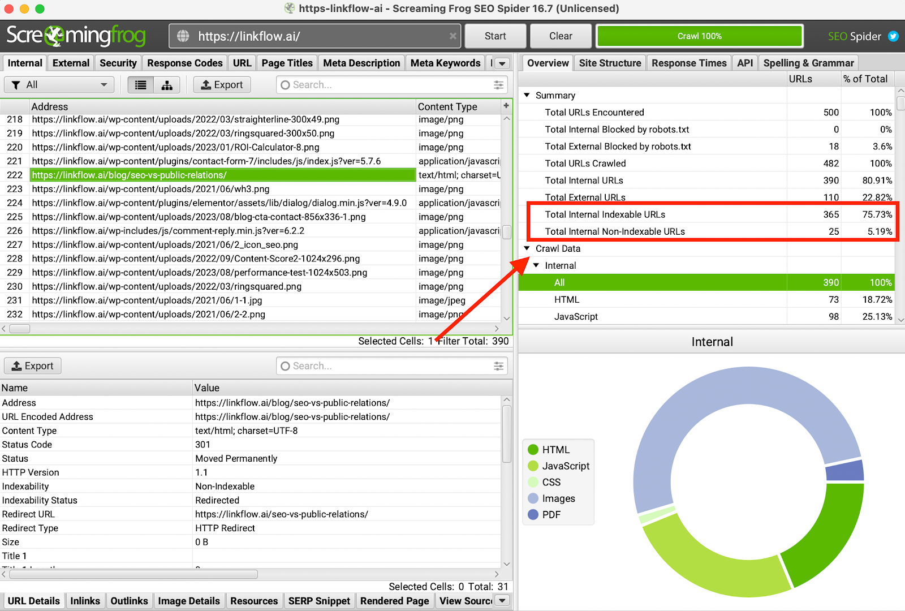Viewport: 905px width, 611px height.
Task: Switch to tree structure view
Action: click(167, 85)
